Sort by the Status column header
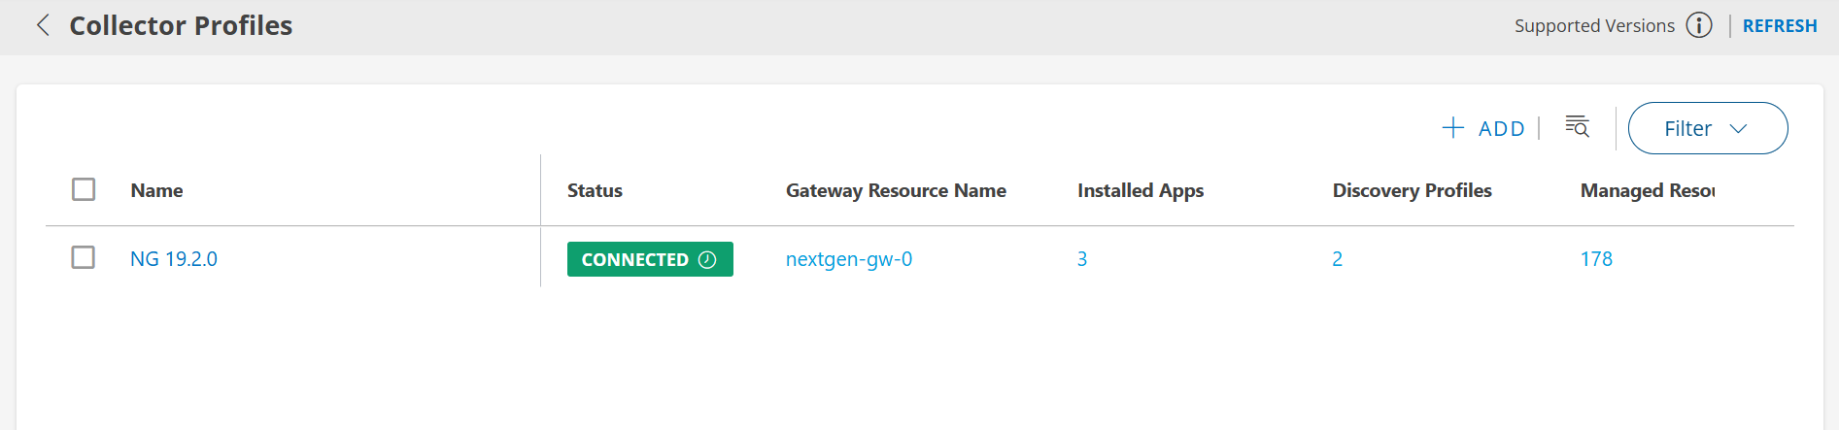Viewport: 1839px width, 430px height. tap(595, 190)
